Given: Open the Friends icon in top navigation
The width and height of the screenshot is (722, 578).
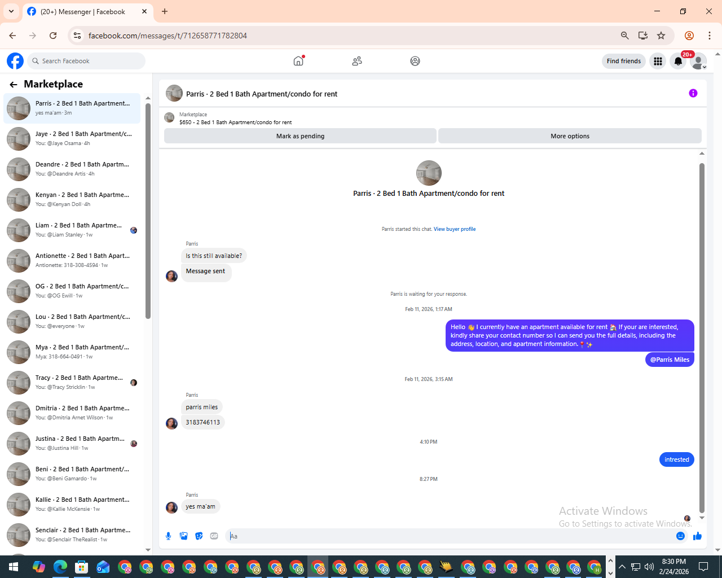Looking at the screenshot, I should 357,61.
